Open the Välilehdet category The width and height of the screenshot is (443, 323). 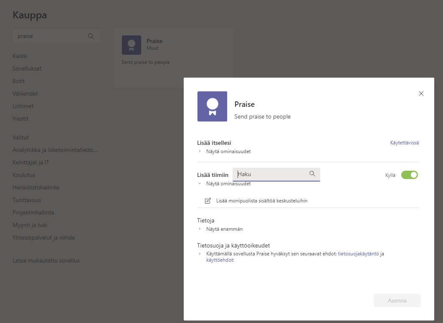coord(25,93)
